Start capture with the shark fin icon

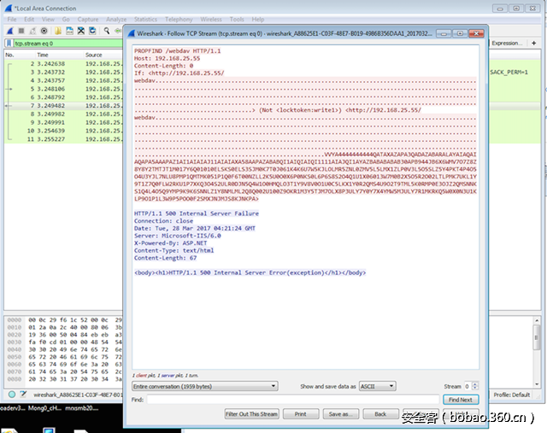(x=9, y=31)
